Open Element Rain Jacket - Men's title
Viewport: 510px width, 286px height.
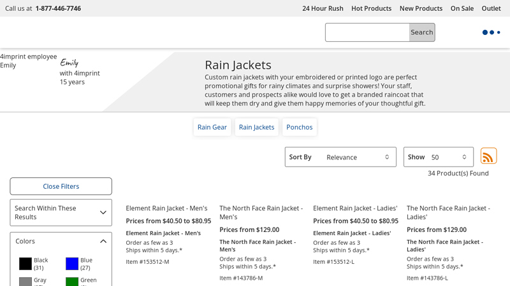coord(166,208)
